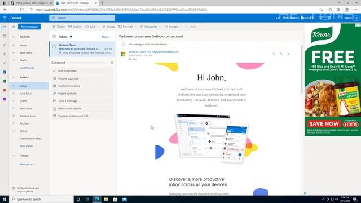Screen dimensions: 361x203
Task: Open the Snooze dropdown
Action: (x=173, y=27)
